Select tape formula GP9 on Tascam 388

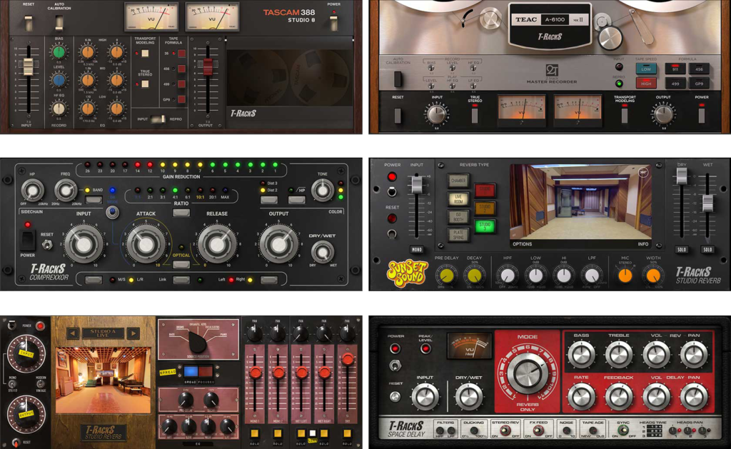181,99
